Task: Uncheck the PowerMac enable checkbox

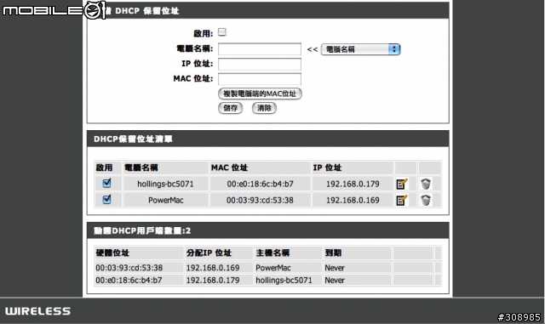Action: (x=106, y=199)
